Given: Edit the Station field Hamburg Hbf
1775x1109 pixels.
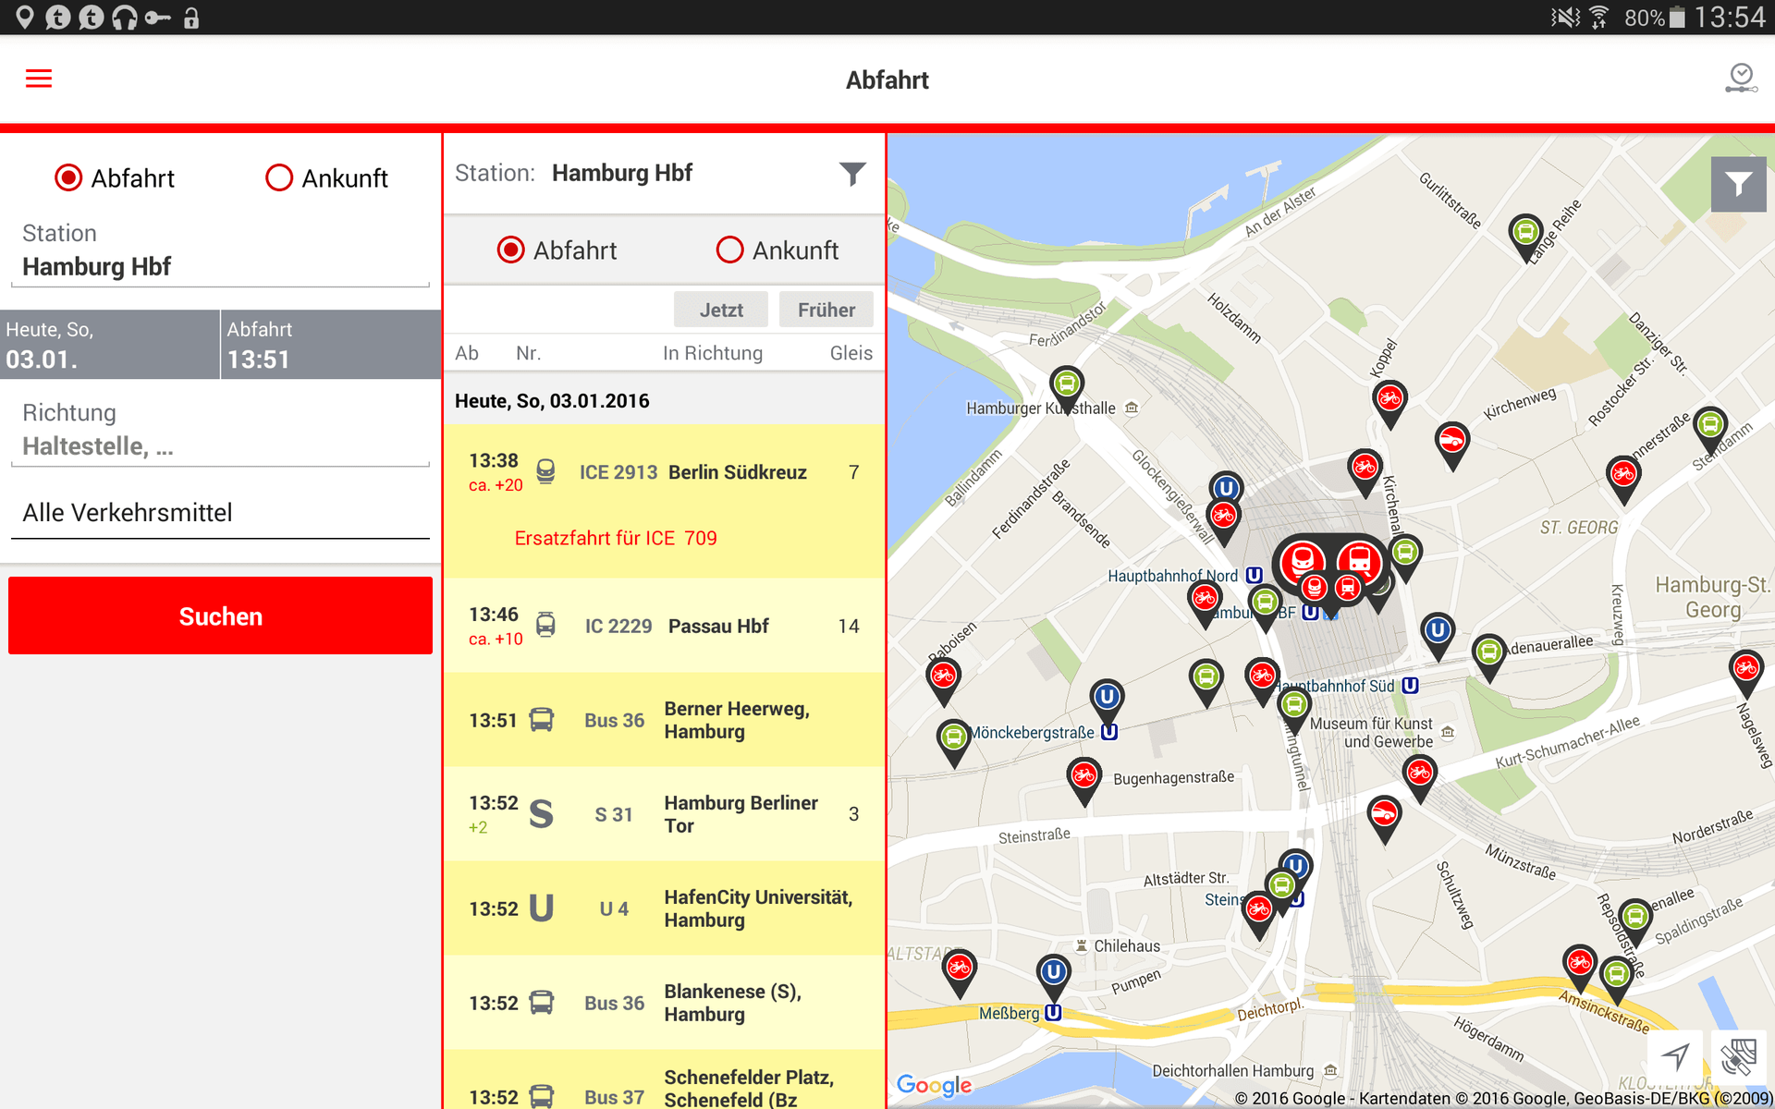Looking at the screenshot, I should coord(220,266).
